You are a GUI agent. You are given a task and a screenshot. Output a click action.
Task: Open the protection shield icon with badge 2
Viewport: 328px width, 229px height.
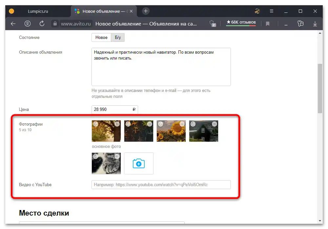(213, 24)
